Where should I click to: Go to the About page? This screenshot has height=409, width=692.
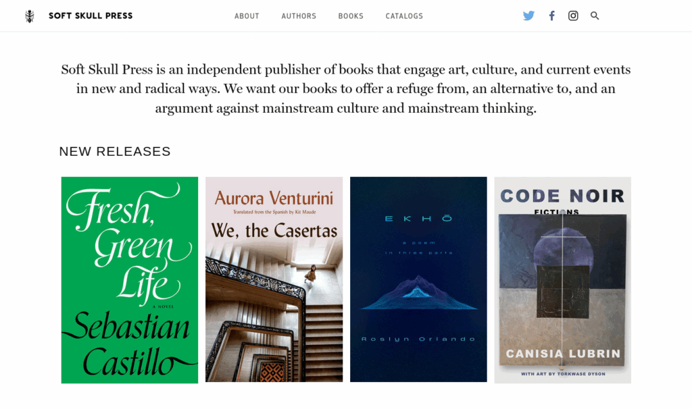pyautogui.click(x=247, y=16)
